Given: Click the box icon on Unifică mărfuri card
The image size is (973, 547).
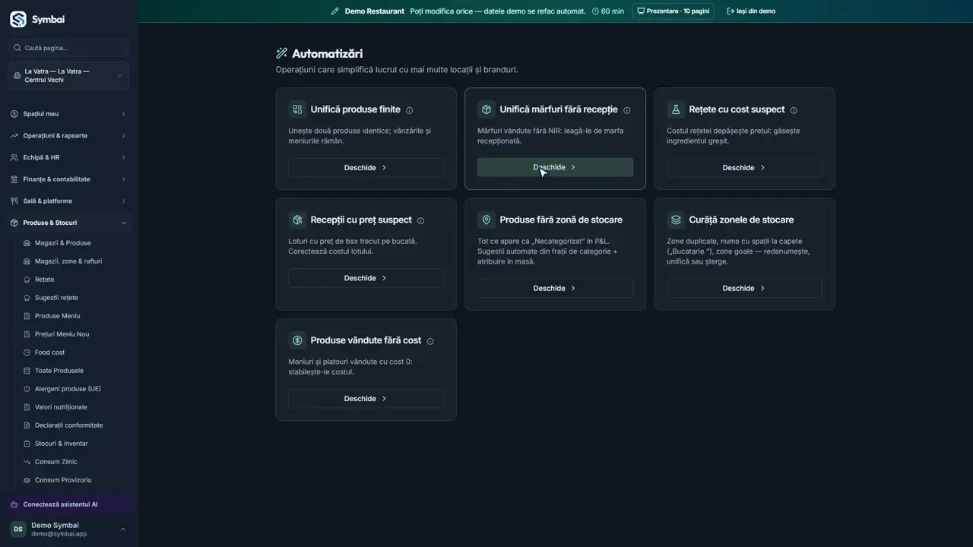Looking at the screenshot, I should (x=486, y=109).
